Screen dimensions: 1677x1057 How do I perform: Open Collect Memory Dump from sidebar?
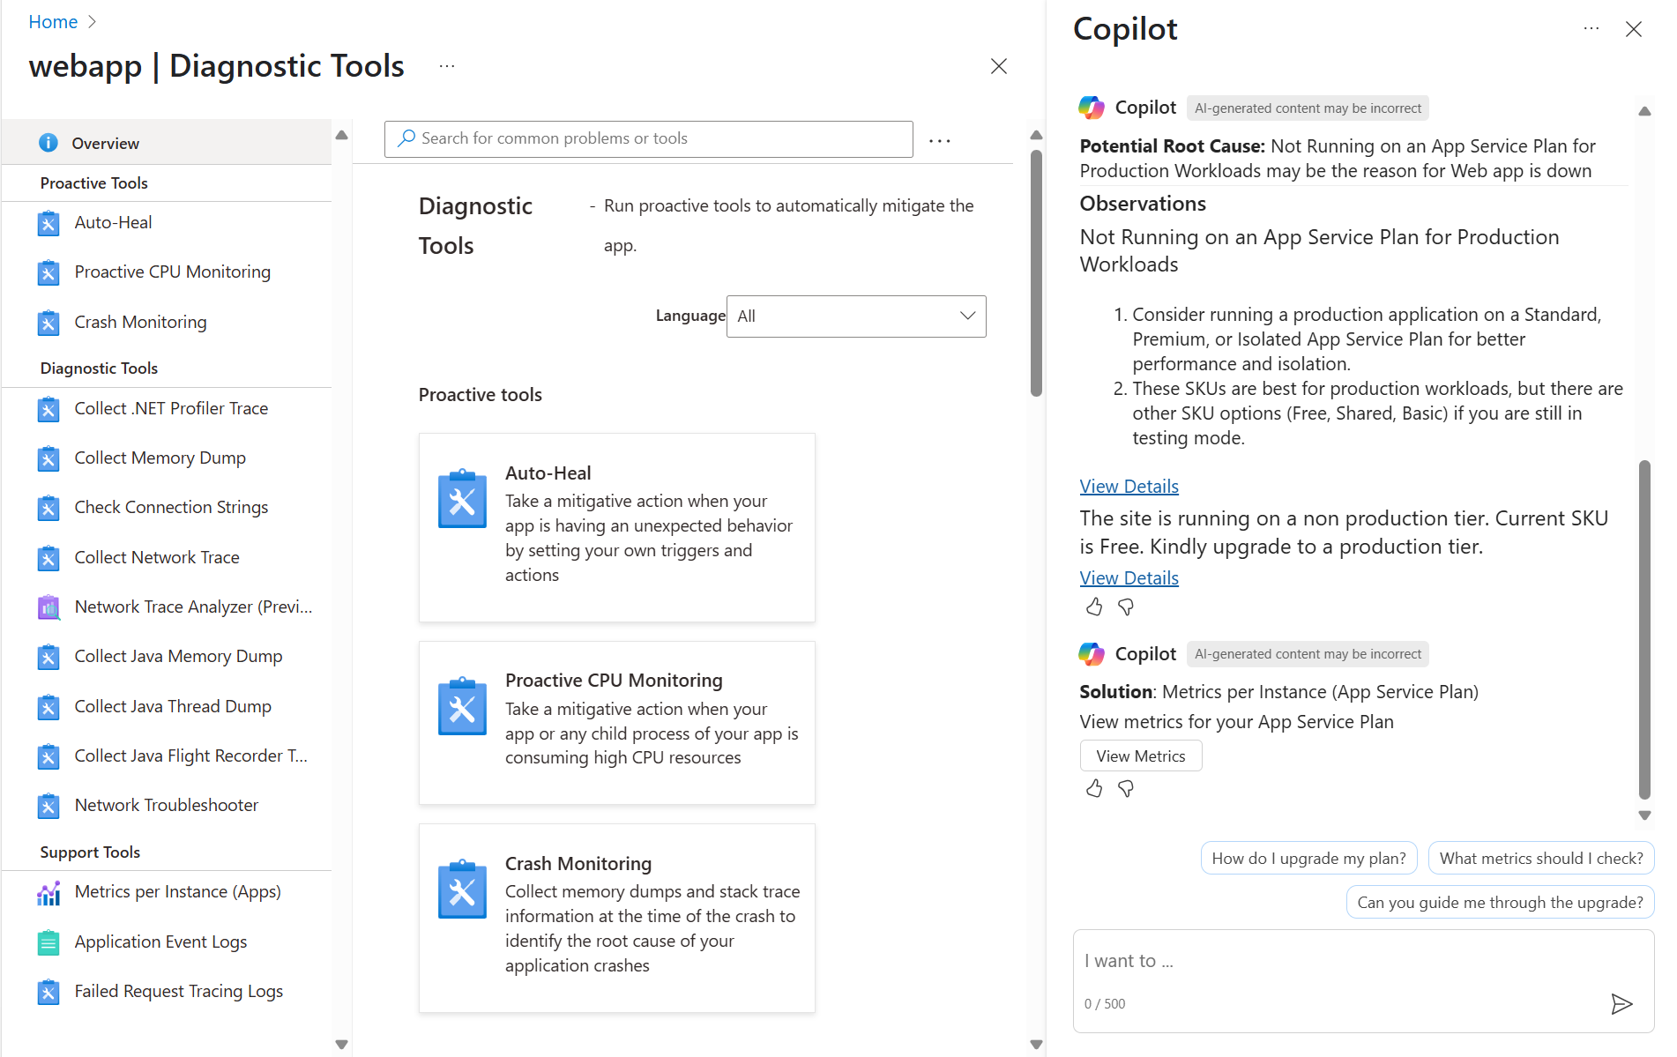pos(160,458)
